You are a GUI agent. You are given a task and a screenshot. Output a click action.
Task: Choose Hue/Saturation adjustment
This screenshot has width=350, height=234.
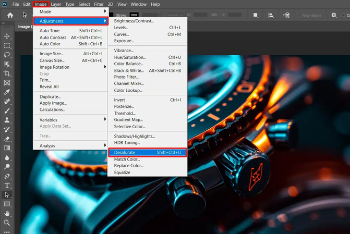(147, 57)
